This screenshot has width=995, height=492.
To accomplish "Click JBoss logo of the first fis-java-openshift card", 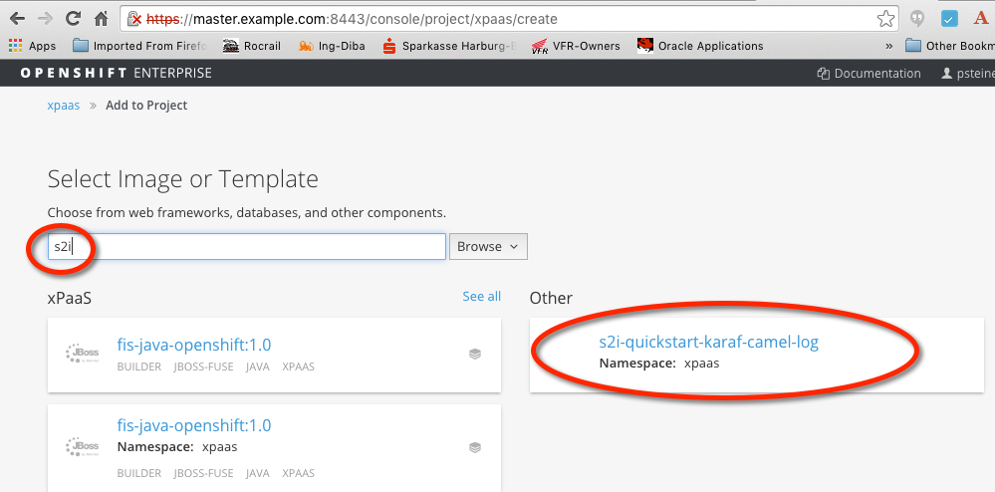I will pos(83,355).
